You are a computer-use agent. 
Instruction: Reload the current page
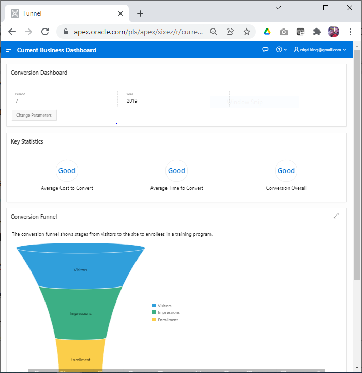tap(45, 32)
